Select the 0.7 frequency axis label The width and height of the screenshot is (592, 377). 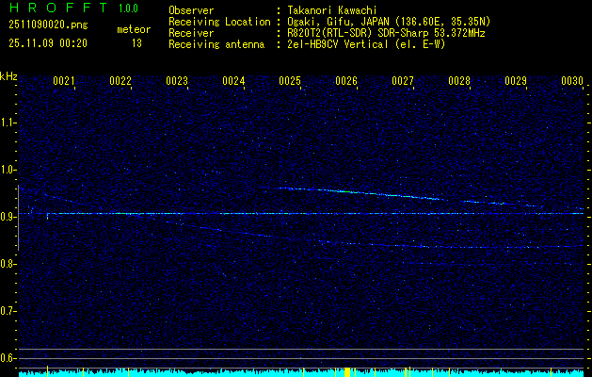click(x=8, y=310)
